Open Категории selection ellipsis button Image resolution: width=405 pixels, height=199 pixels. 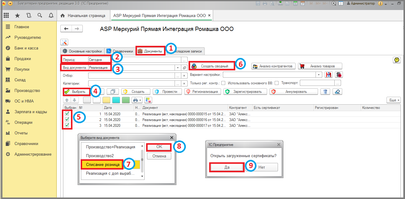(178, 83)
